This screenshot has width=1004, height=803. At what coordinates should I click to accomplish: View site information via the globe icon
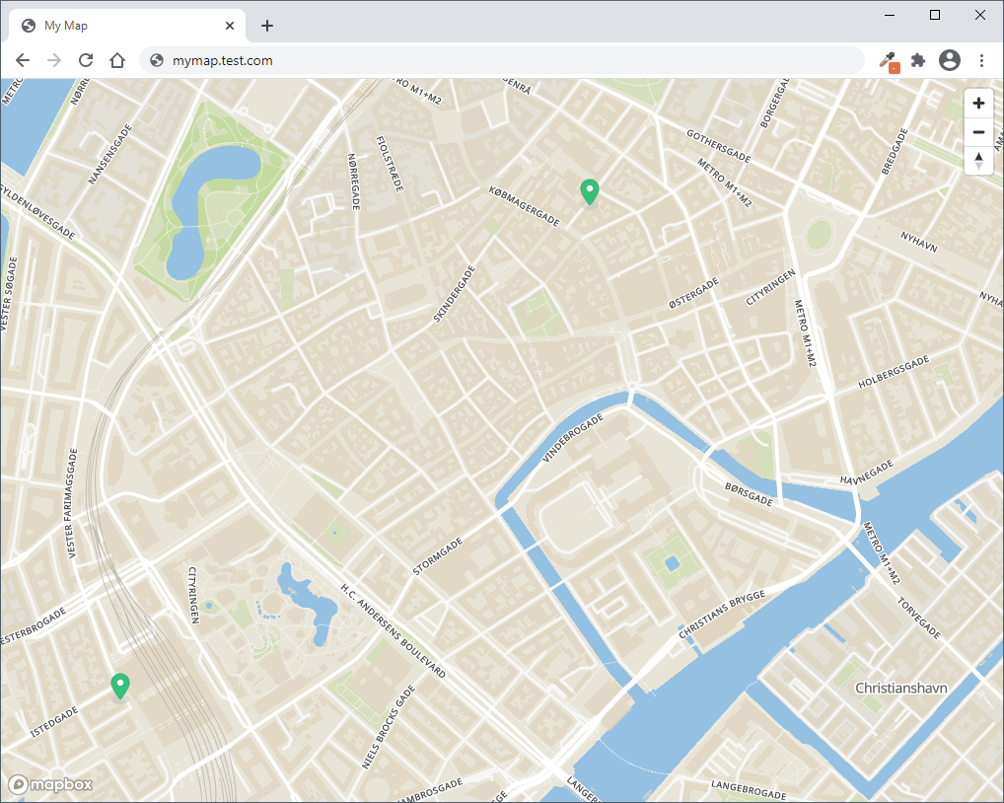(156, 60)
